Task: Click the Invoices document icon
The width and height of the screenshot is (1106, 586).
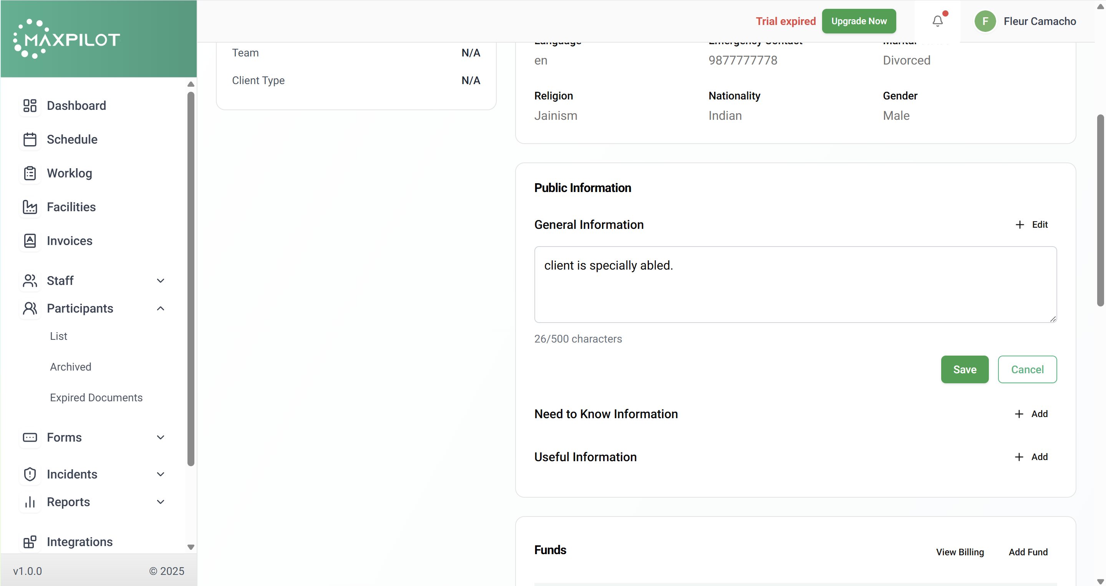Action: point(30,241)
